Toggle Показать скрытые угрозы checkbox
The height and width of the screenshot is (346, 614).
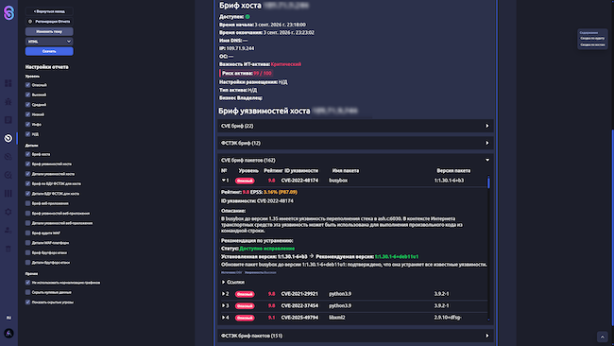click(x=27, y=303)
